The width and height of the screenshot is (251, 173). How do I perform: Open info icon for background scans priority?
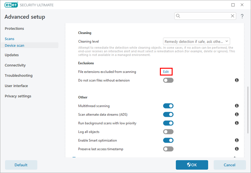coord(237,123)
